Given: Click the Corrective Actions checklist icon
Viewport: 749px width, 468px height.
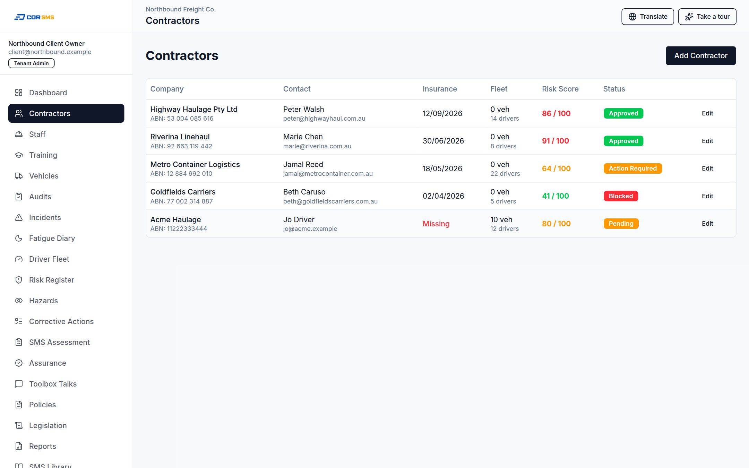Looking at the screenshot, I should (19, 321).
